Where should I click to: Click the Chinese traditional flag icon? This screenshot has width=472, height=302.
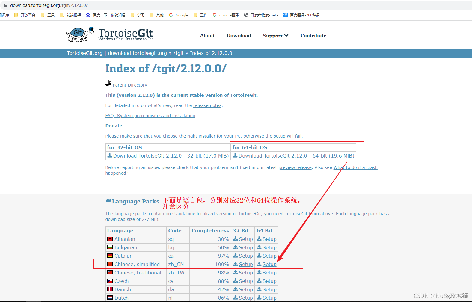click(110, 272)
